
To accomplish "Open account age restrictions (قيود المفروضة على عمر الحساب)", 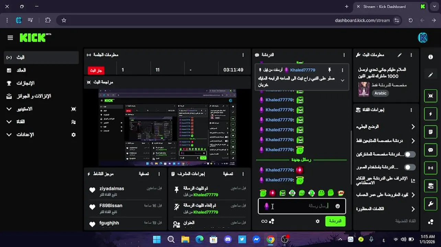I will (x=386, y=195).
